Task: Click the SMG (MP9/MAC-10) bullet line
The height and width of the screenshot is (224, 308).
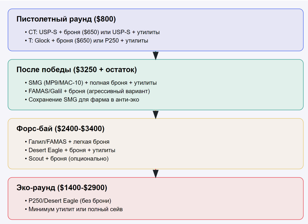Action: 92,83
